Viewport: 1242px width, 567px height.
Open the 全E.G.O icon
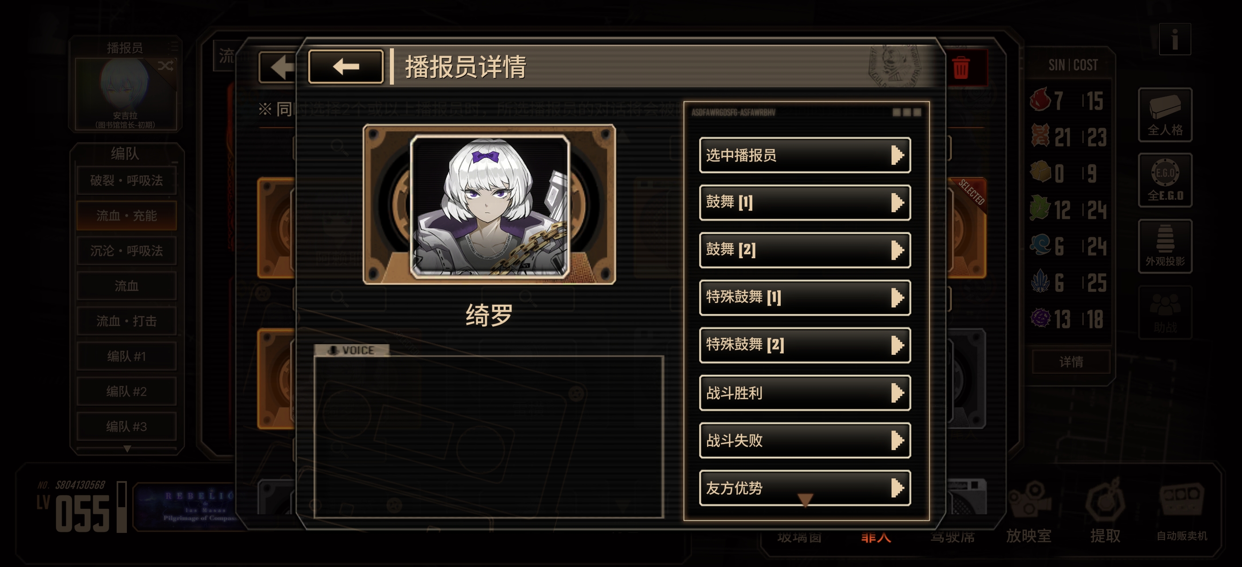pyautogui.click(x=1165, y=180)
